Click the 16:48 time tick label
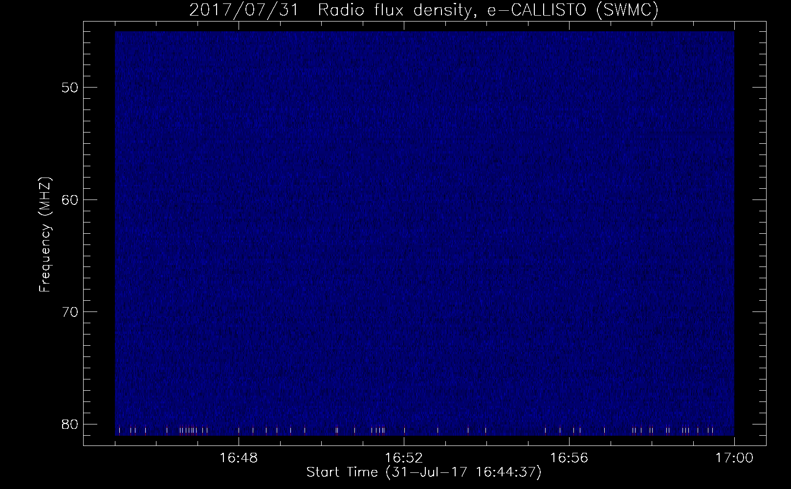This screenshot has width=791, height=489. coord(239,458)
